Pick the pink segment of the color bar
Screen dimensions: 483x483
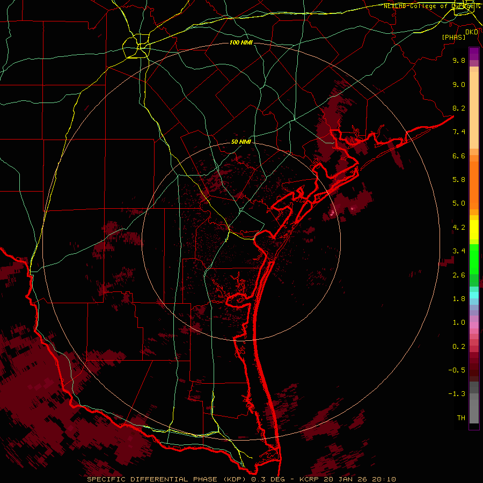point(474,325)
